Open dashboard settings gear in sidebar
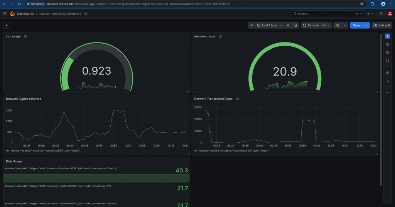This screenshot has width=395, height=207. (387, 44)
